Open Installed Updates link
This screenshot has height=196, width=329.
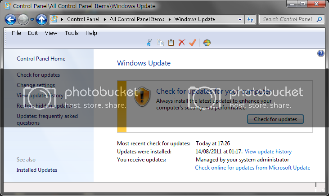point(37,170)
